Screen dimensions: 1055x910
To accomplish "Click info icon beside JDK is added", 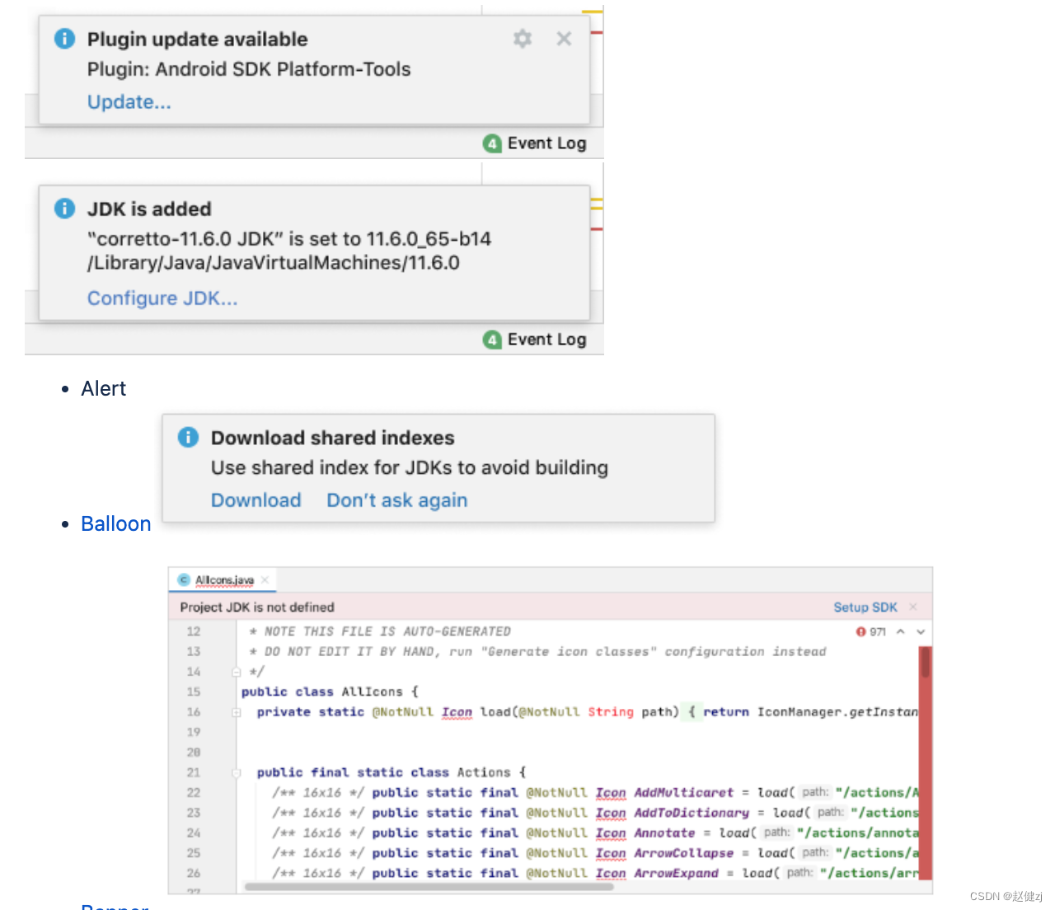I will click(x=64, y=209).
